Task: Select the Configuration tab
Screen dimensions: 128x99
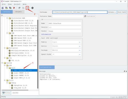Action: 47,67
